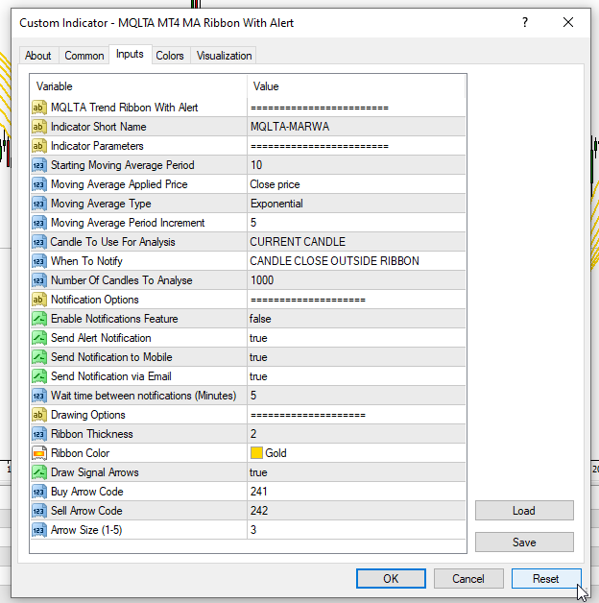Switch to the Colors tab
599x603 pixels.
pos(170,56)
